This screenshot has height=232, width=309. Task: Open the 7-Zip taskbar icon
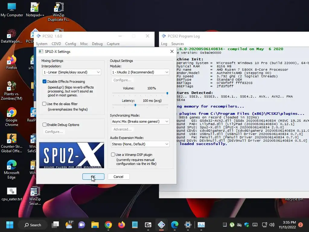pyautogui.click(x=148, y=225)
